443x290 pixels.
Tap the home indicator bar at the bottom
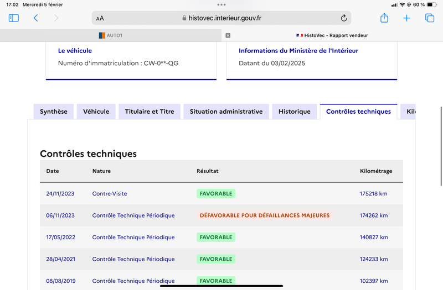point(221,286)
